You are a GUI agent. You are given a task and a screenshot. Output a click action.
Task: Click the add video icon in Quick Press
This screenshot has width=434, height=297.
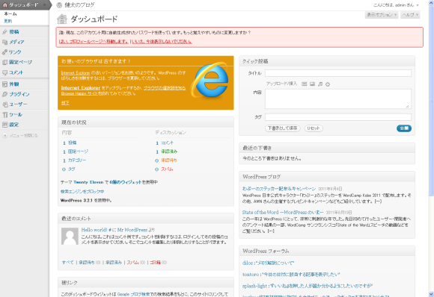pyautogui.click(x=312, y=84)
